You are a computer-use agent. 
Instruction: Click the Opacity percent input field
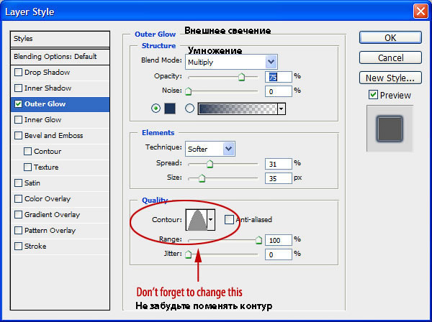(279, 77)
